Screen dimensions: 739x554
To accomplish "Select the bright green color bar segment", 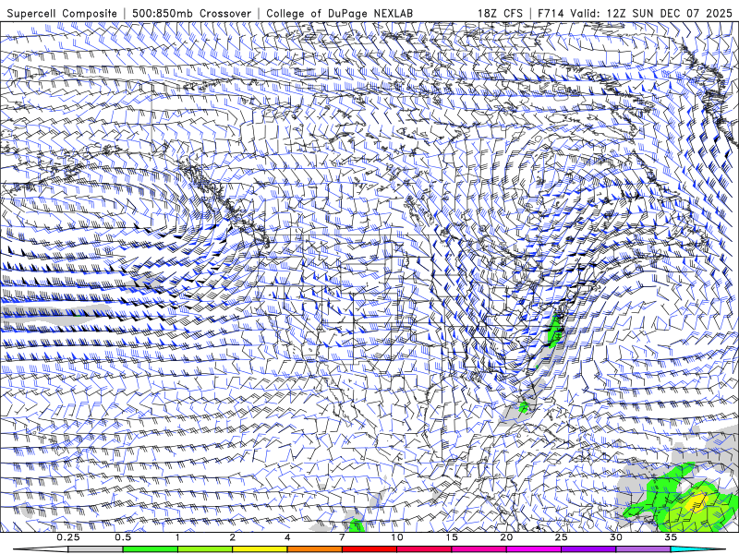I will (x=151, y=549).
